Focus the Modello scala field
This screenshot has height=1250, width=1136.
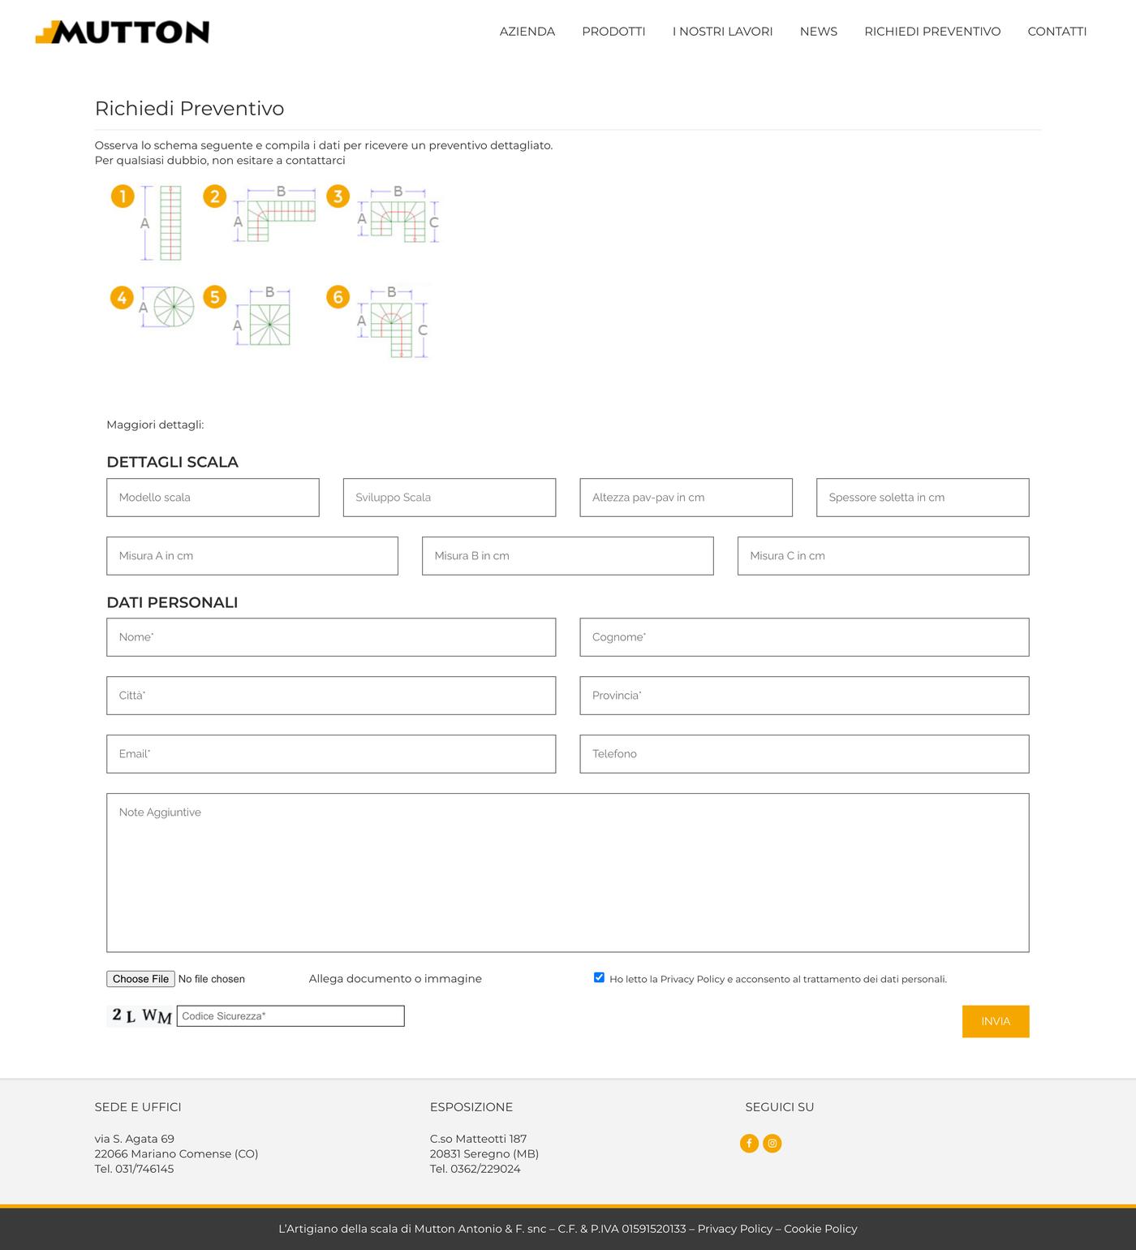(x=213, y=498)
